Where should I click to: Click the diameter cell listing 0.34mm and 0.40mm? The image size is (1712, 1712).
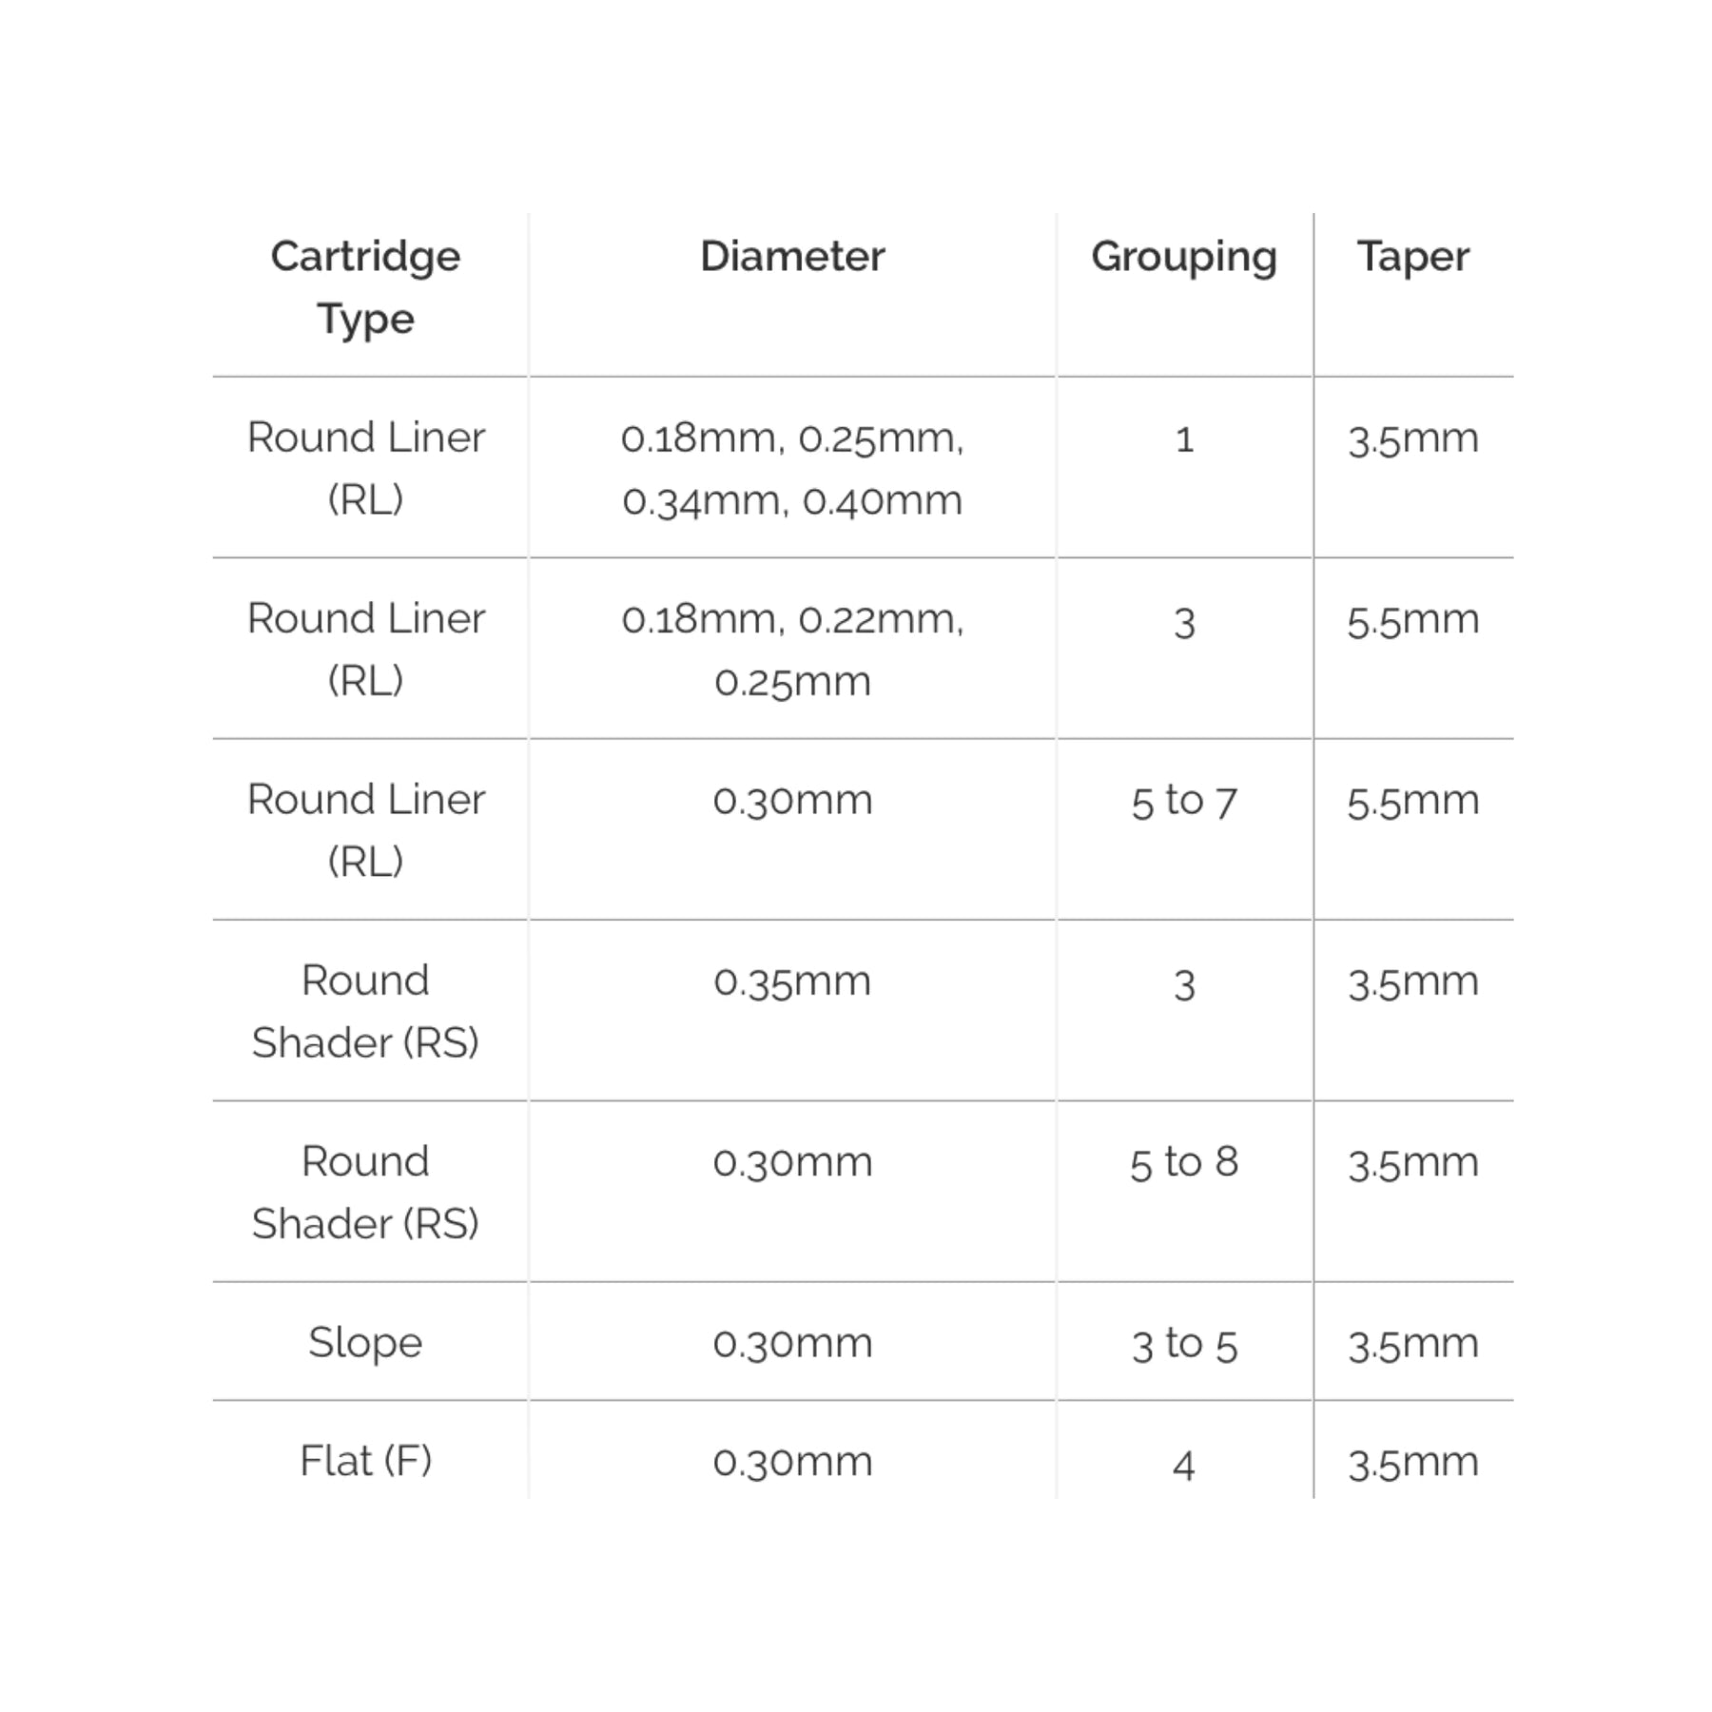792,469
